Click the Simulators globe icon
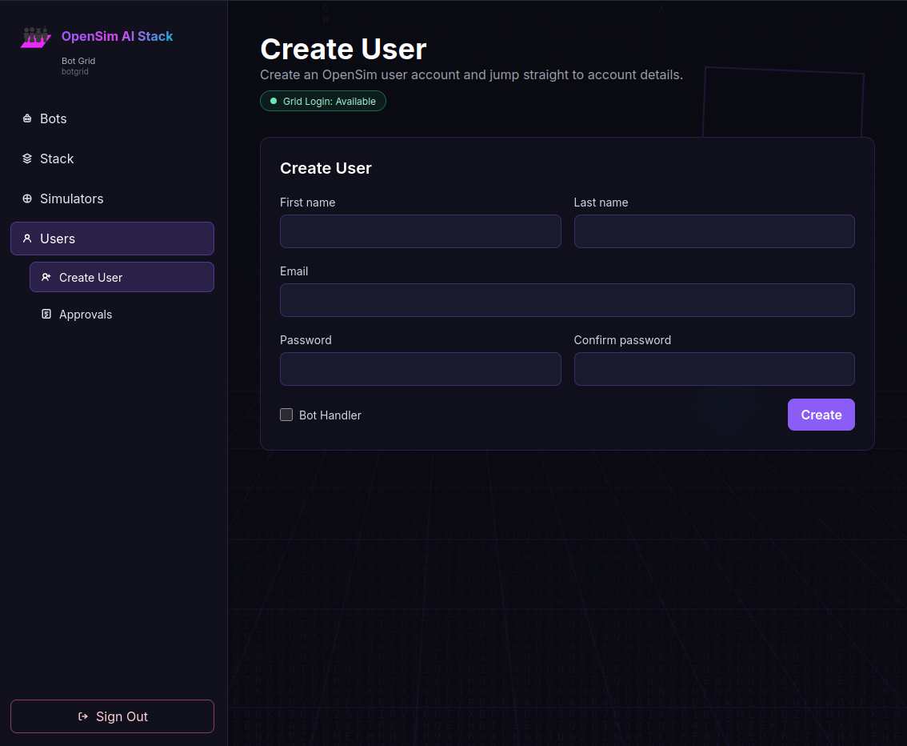 pyautogui.click(x=27, y=199)
